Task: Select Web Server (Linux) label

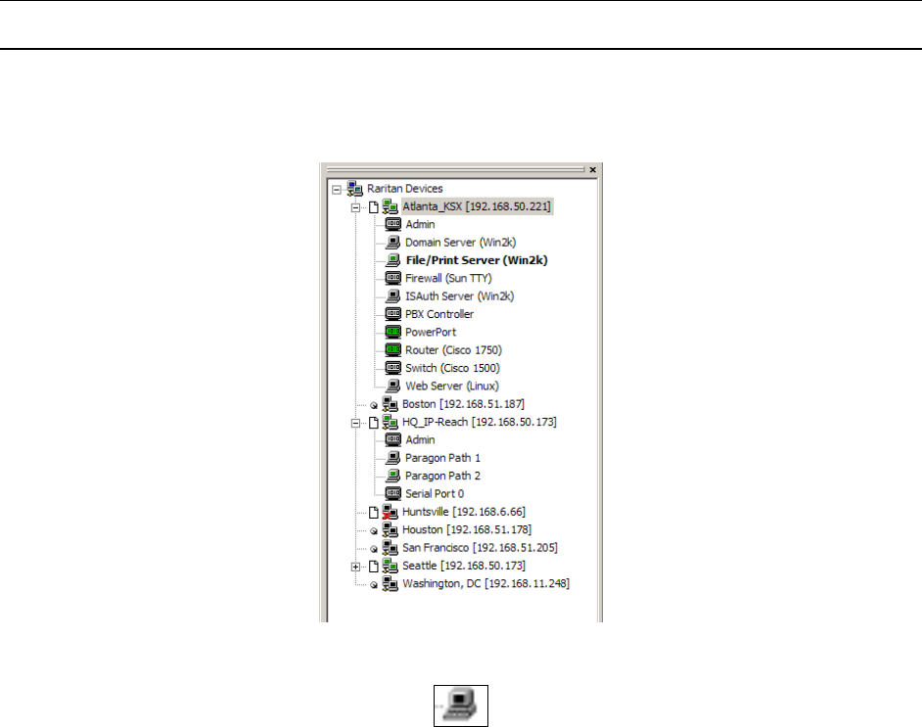Action: click(451, 386)
